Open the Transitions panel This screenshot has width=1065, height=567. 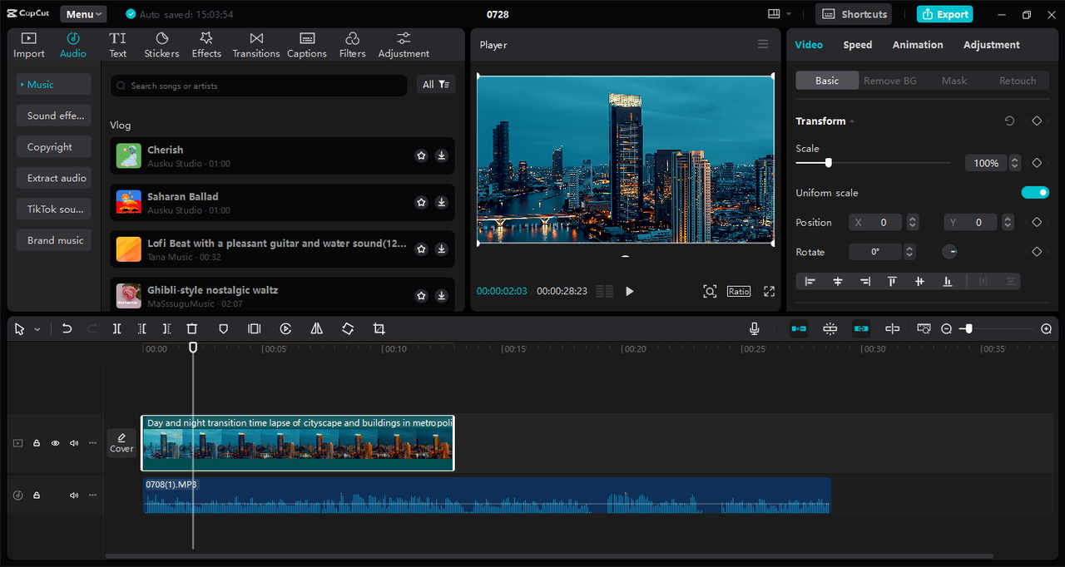[x=256, y=45]
